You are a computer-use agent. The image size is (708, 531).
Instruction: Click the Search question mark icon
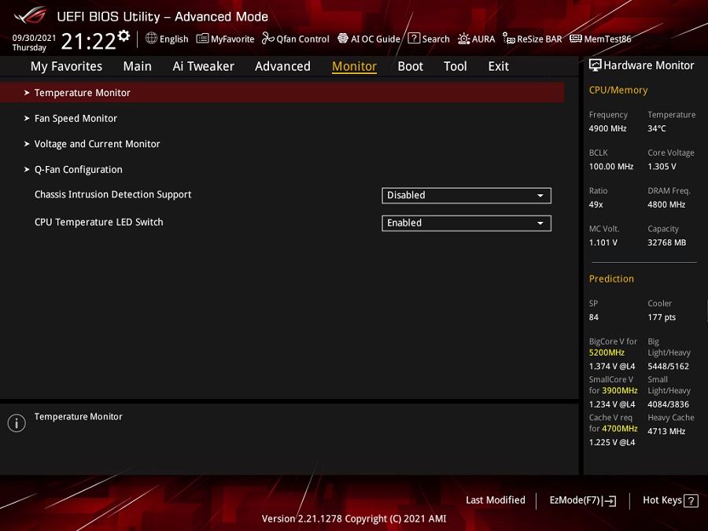[414, 39]
